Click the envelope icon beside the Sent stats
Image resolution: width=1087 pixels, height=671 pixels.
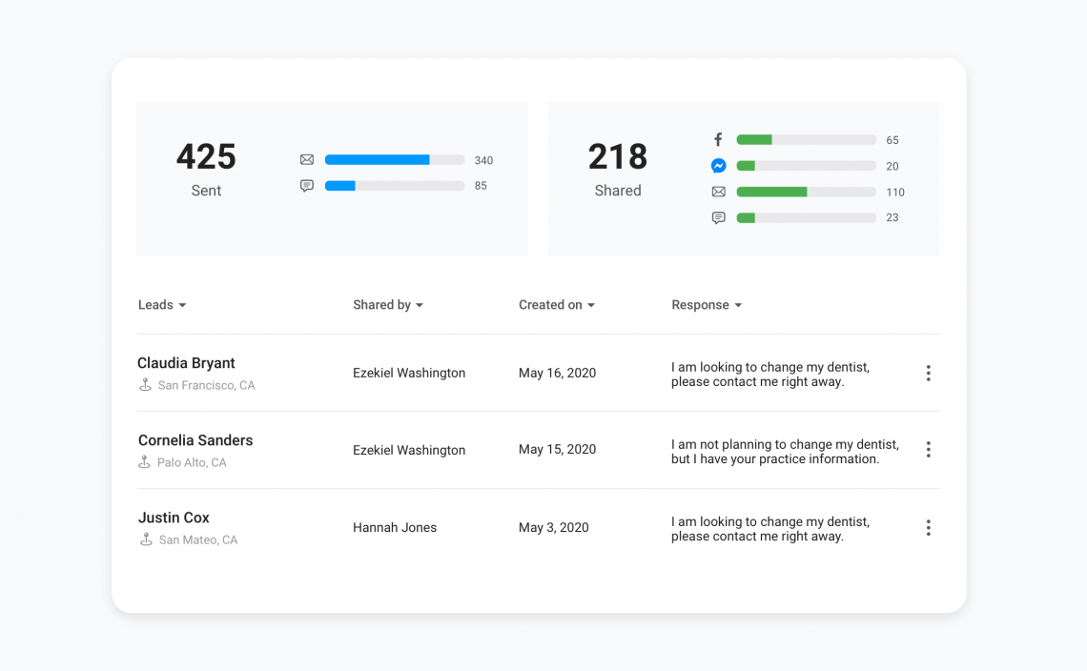click(307, 159)
